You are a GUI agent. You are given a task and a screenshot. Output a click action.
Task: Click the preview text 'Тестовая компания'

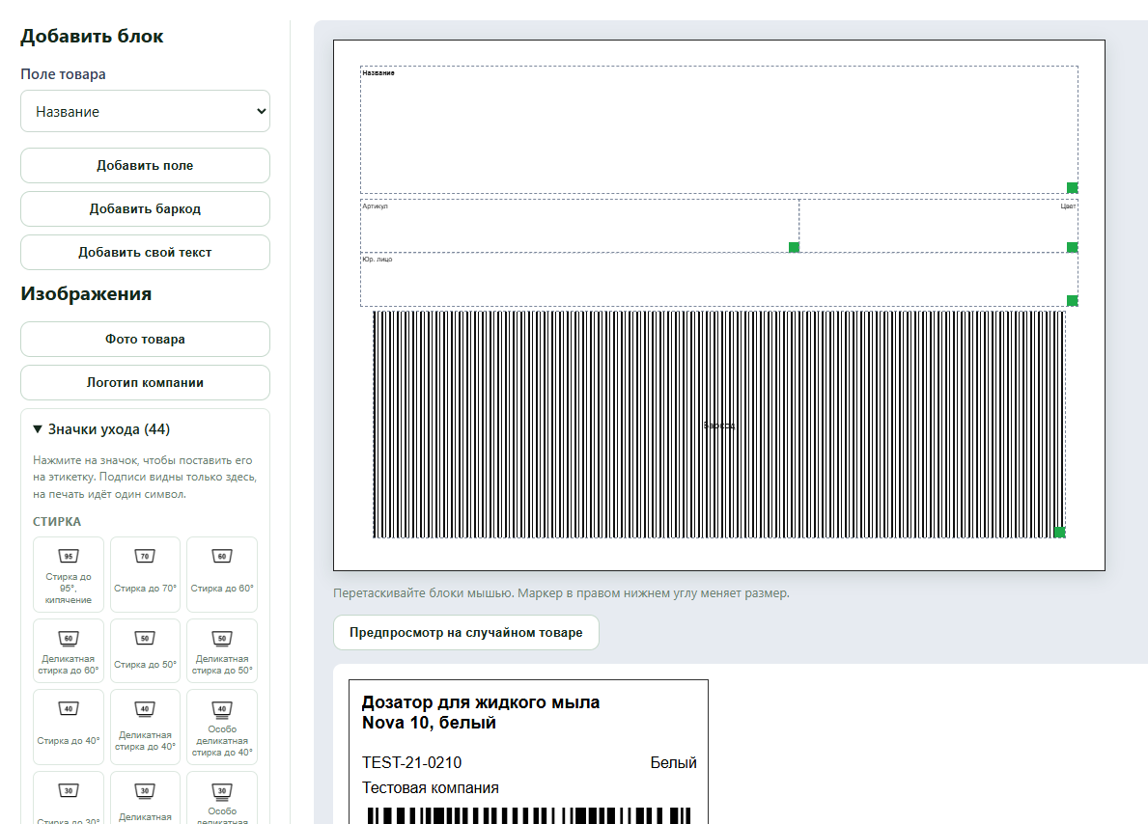[431, 788]
